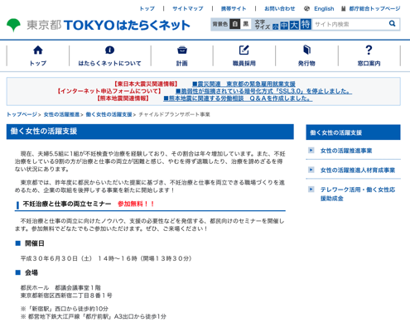Screen dimensions: 410x322
Task: Open 震災関連 東京都の緊急雇用就業支援 link
Action: pyautogui.click(x=244, y=84)
